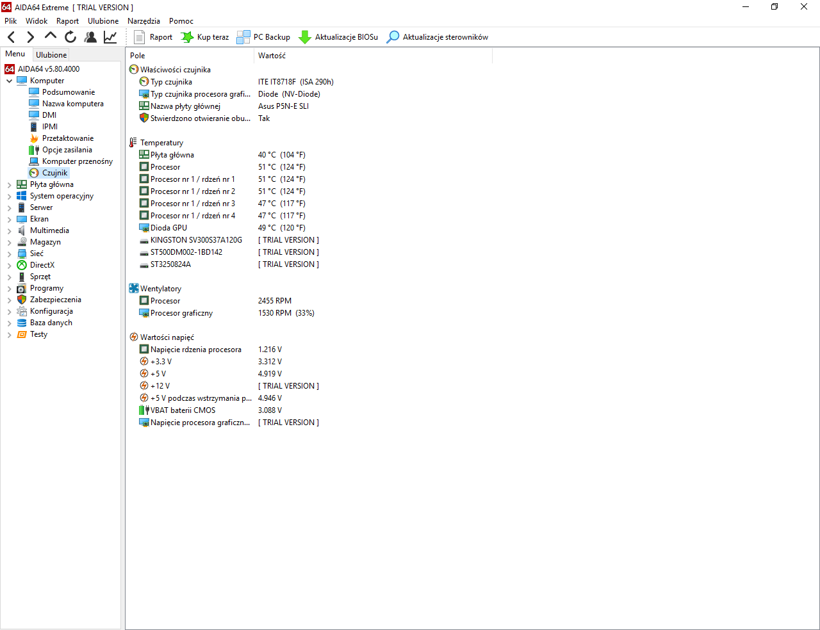Click the Back navigation arrow
This screenshot has height=630, width=820.
[x=12, y=37]
